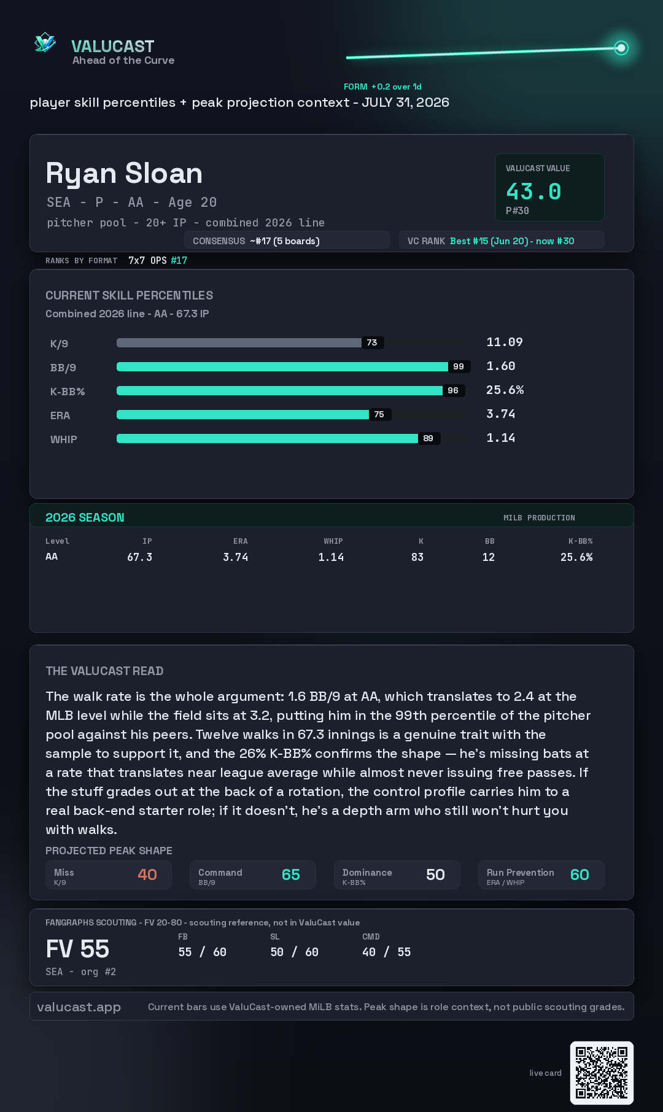Select the Dominance K-BB% 50 chip
Viewport: 663px width, 1112px height.
[x=397, y=875]
